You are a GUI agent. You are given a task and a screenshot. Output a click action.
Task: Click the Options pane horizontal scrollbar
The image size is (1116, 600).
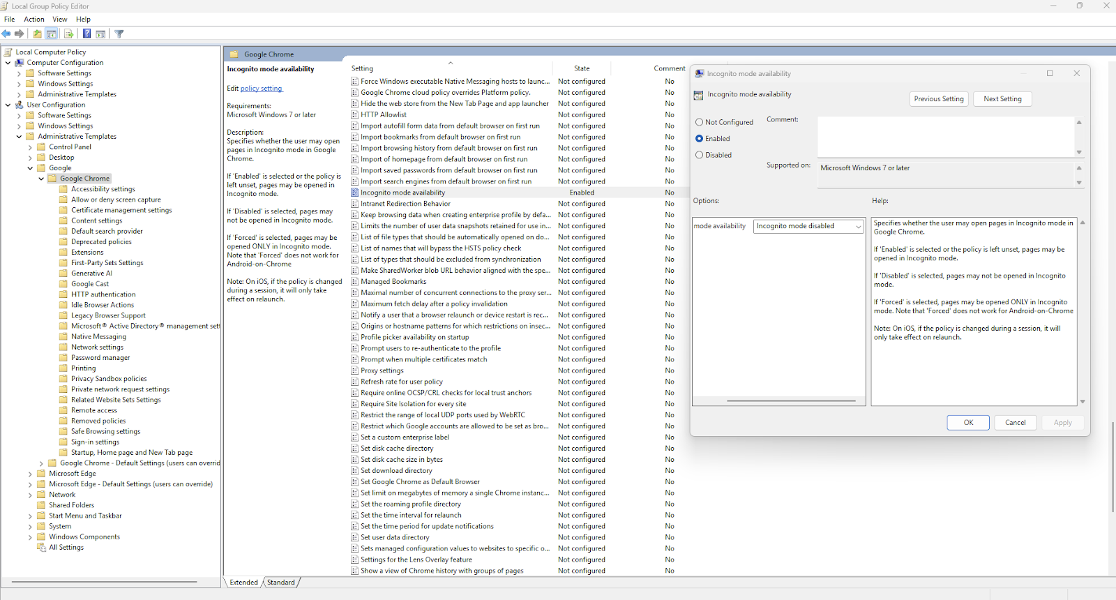791,401
